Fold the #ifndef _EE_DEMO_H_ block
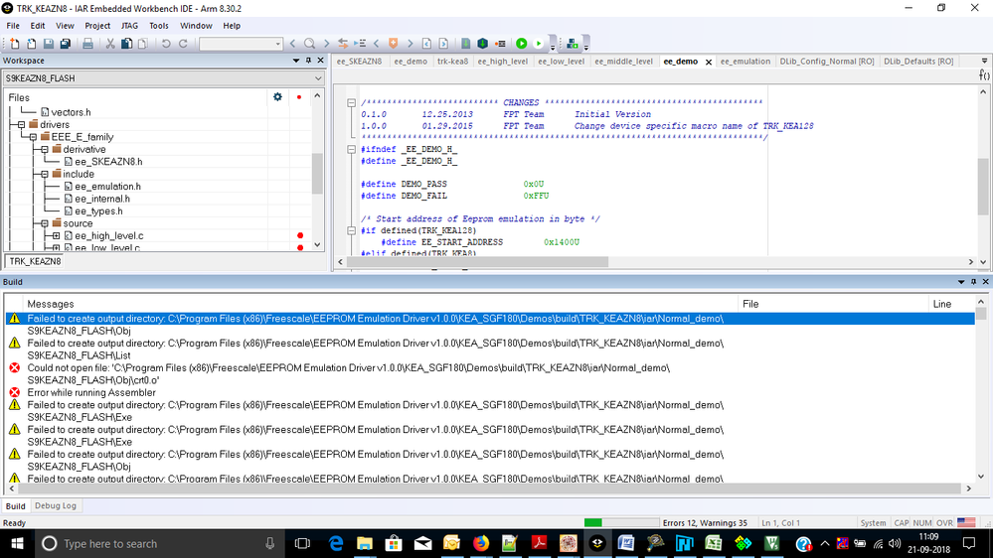This screenshot has width=993, height=558. (x=352, y=149)
